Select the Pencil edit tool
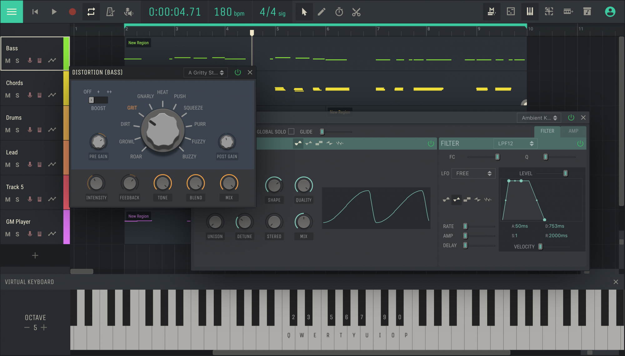The height and width of the screenshot is (356, 625). tap(322, 12)
